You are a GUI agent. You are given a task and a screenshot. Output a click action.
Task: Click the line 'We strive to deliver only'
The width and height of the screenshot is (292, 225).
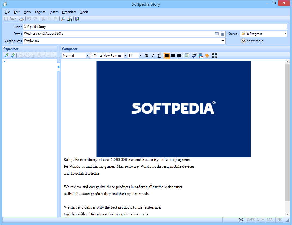112,208
